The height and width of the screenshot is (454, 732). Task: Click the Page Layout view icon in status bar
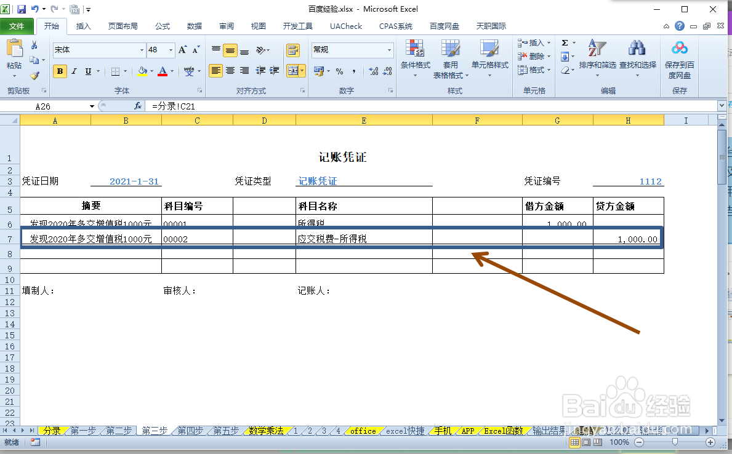(x=586, y=442)
